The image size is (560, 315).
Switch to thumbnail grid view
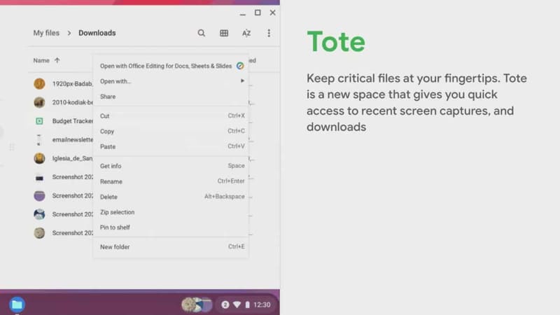224,33
